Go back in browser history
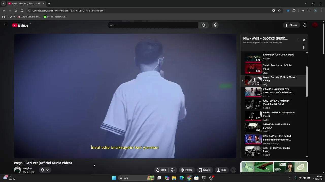This screenshot has height=182, width=325. tap(4, 11)
